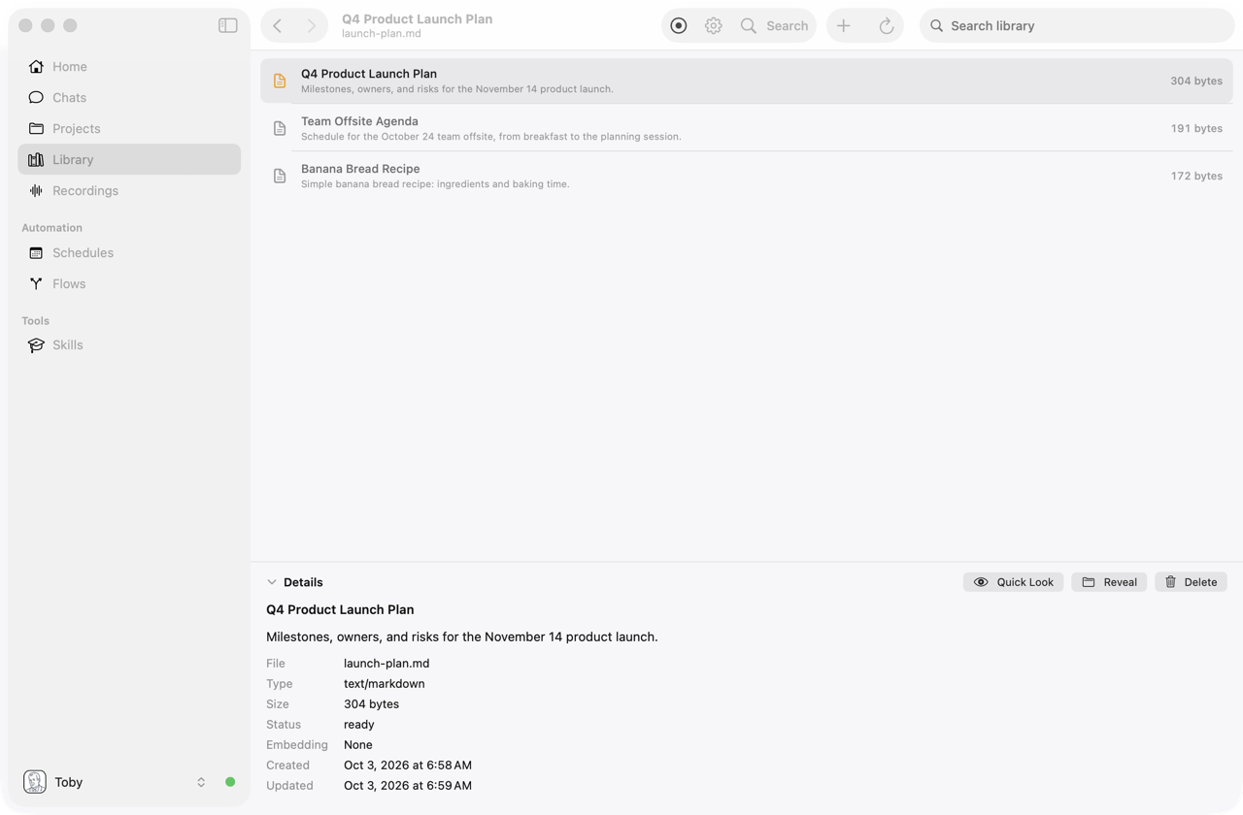
Task: Open the account switcher arrows beside Toby
Action: point(201,782)
